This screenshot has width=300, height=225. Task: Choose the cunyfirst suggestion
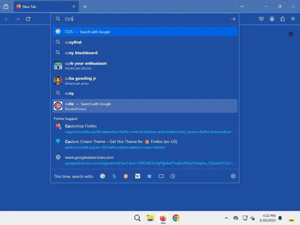click(145, 42)
